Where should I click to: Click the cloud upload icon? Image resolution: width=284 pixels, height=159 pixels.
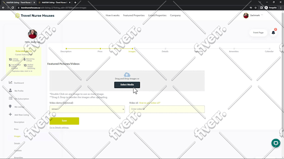pyautogui.click(x=127, y=75)
